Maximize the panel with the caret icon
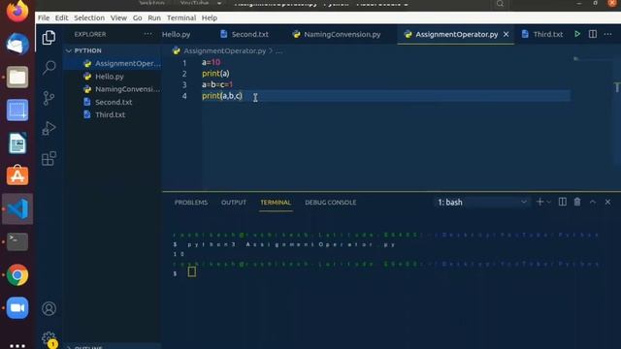The image size is (621, 349). point(593,202)
